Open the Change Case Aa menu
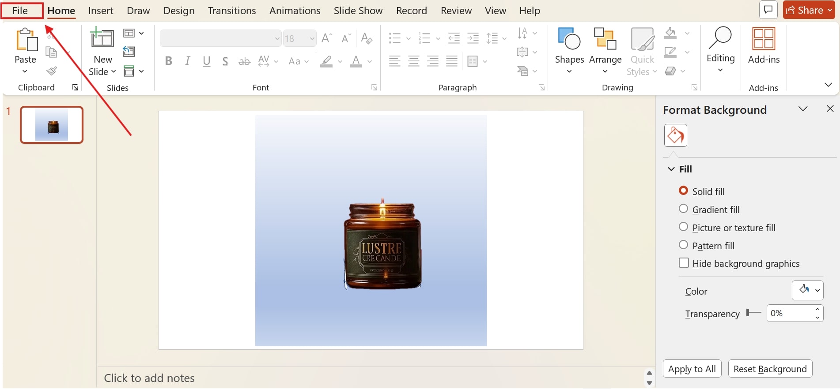The width and height of the screenshot is (840, 389). pyautogui.click(x=299, y=62)
